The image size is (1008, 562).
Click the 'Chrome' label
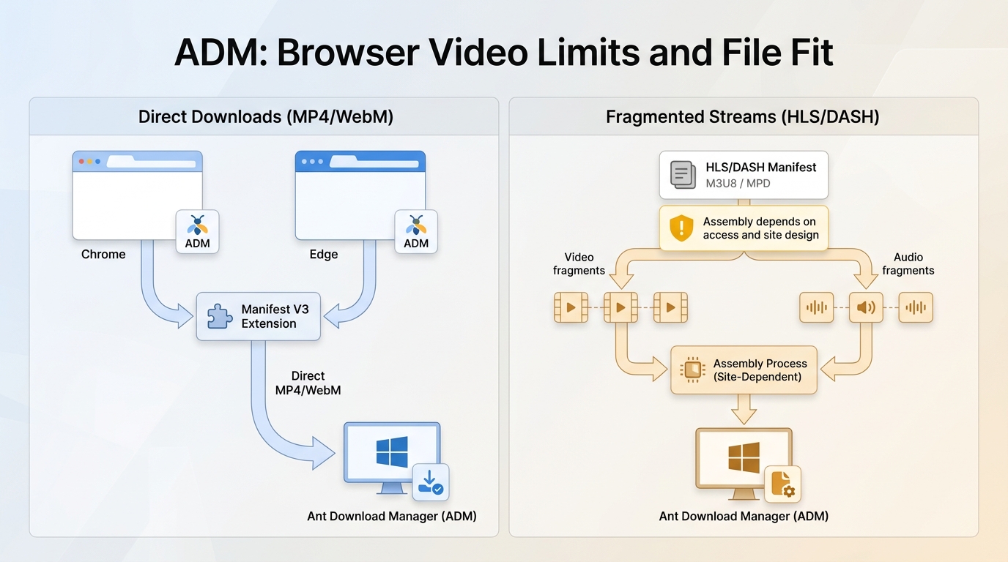103,254
